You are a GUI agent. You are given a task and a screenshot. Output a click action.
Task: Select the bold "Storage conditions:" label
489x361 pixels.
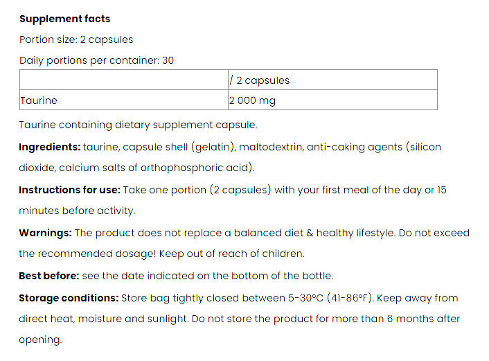pyautogui.click(x=68, y=298)
